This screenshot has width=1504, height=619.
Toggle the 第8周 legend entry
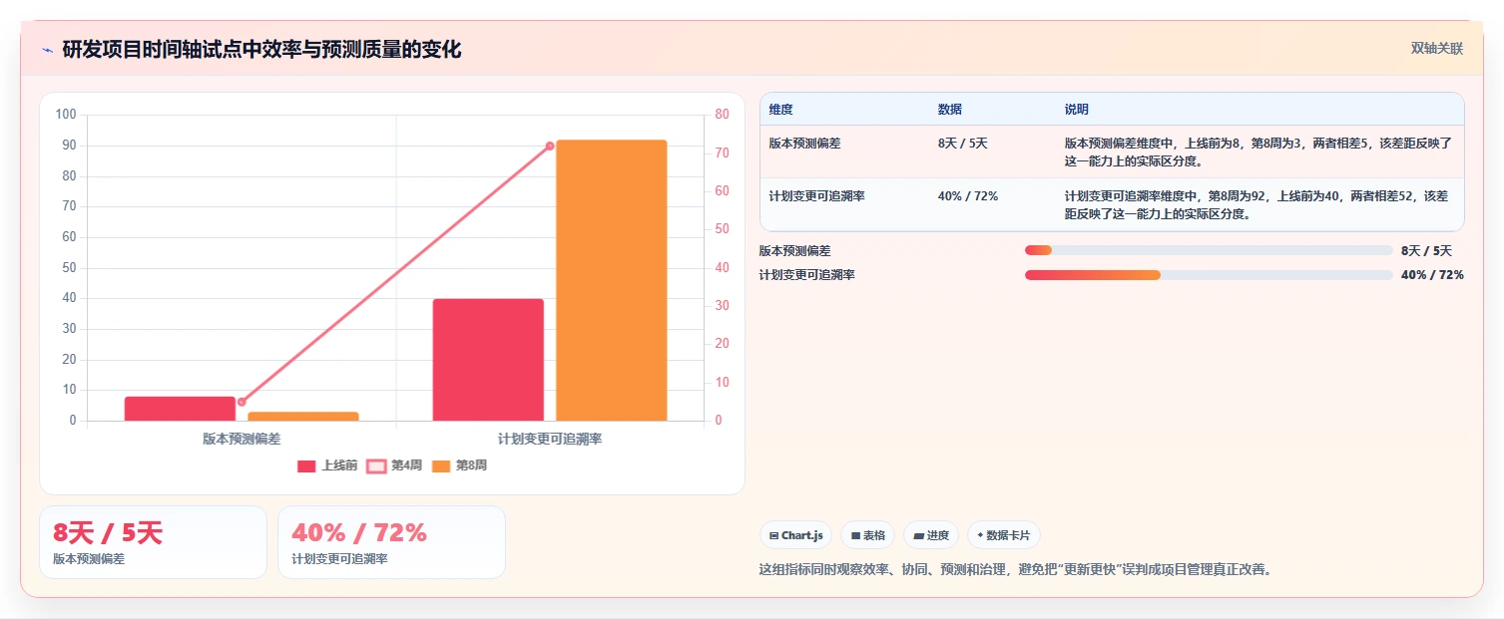pos(460,465)
